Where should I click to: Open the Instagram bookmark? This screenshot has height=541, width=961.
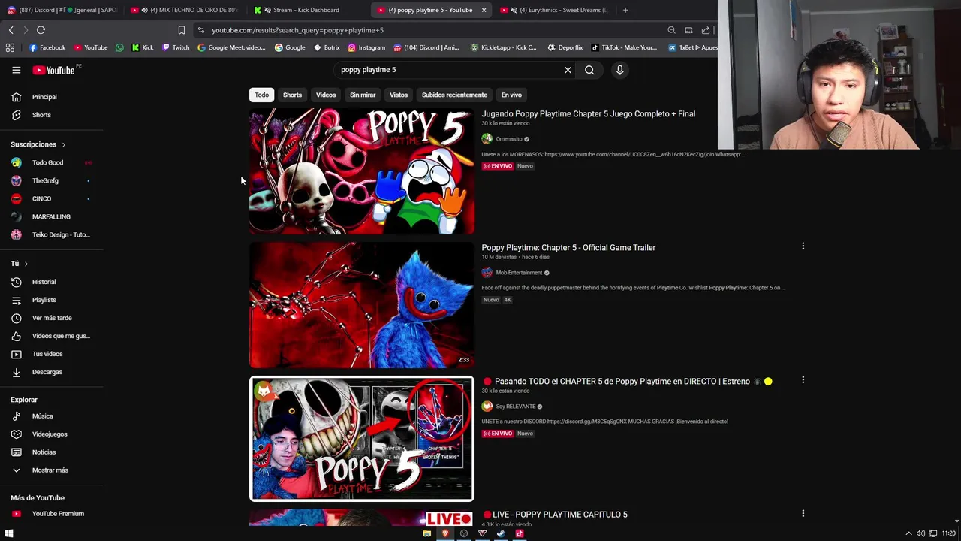(x=366, y=47)
